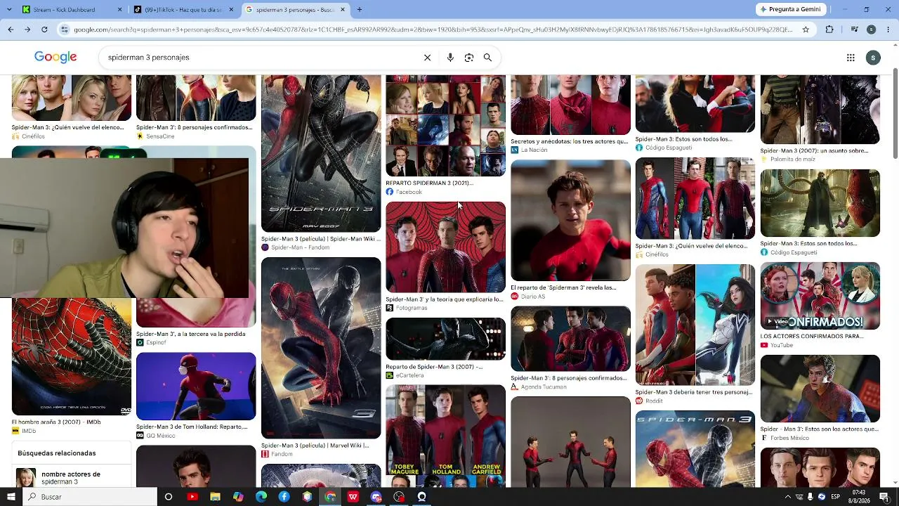Go back with the browser back arrow
The height and width of the screenshot is (506, 899).
(x=11, y=30)
